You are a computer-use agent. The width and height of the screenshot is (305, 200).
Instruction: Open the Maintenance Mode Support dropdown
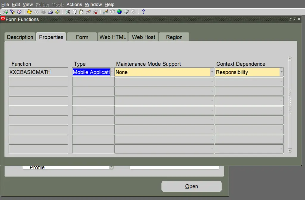(x=212, y=72)
